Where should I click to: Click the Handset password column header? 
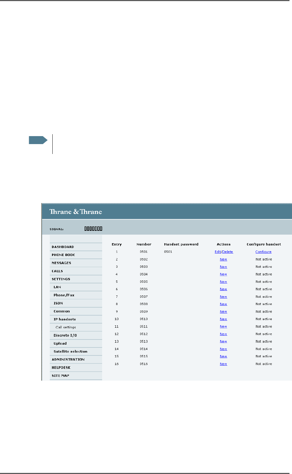pyautogui.click(x=181, y=244)
